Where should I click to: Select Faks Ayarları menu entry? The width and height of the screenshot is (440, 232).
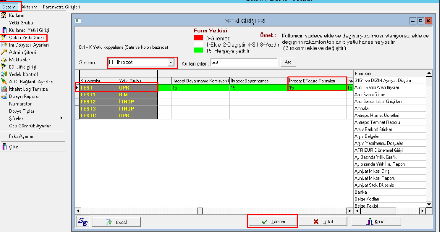(x=22, y=136)
